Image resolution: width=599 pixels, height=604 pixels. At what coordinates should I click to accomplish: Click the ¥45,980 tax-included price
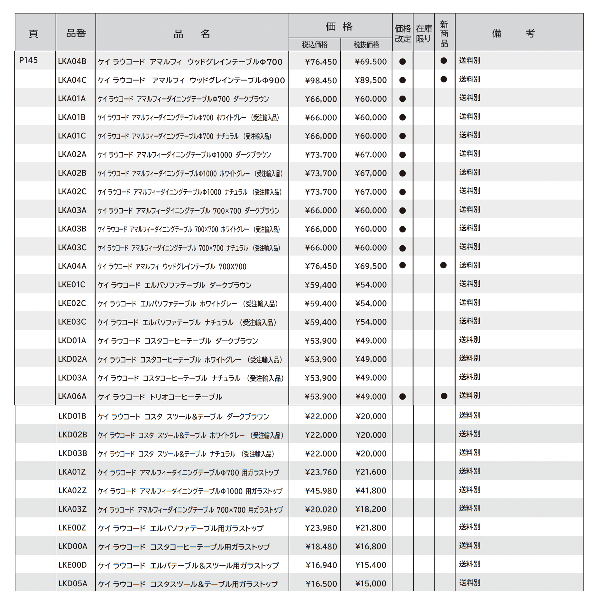[x=321, y=491]
